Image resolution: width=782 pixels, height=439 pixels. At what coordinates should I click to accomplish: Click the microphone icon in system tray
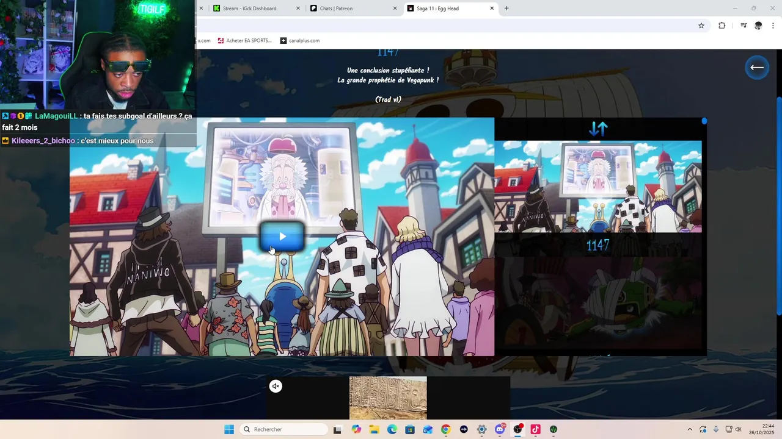716,429
